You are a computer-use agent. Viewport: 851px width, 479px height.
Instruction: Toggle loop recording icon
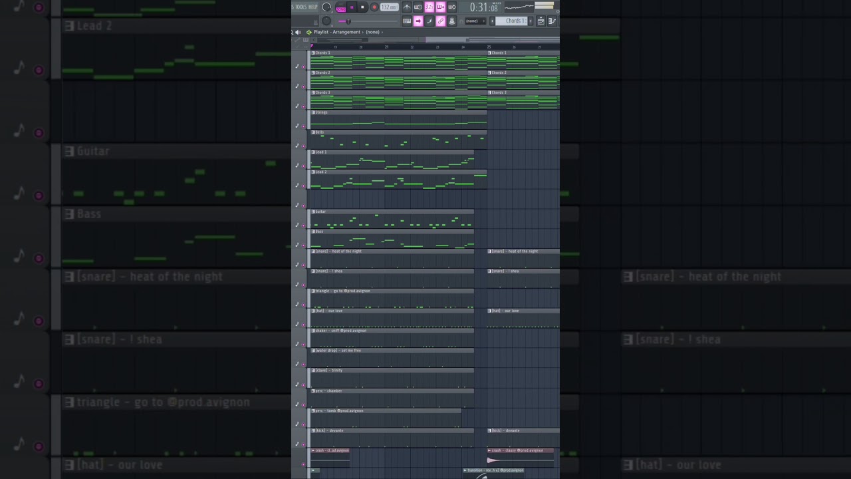[x=451, y=7]
